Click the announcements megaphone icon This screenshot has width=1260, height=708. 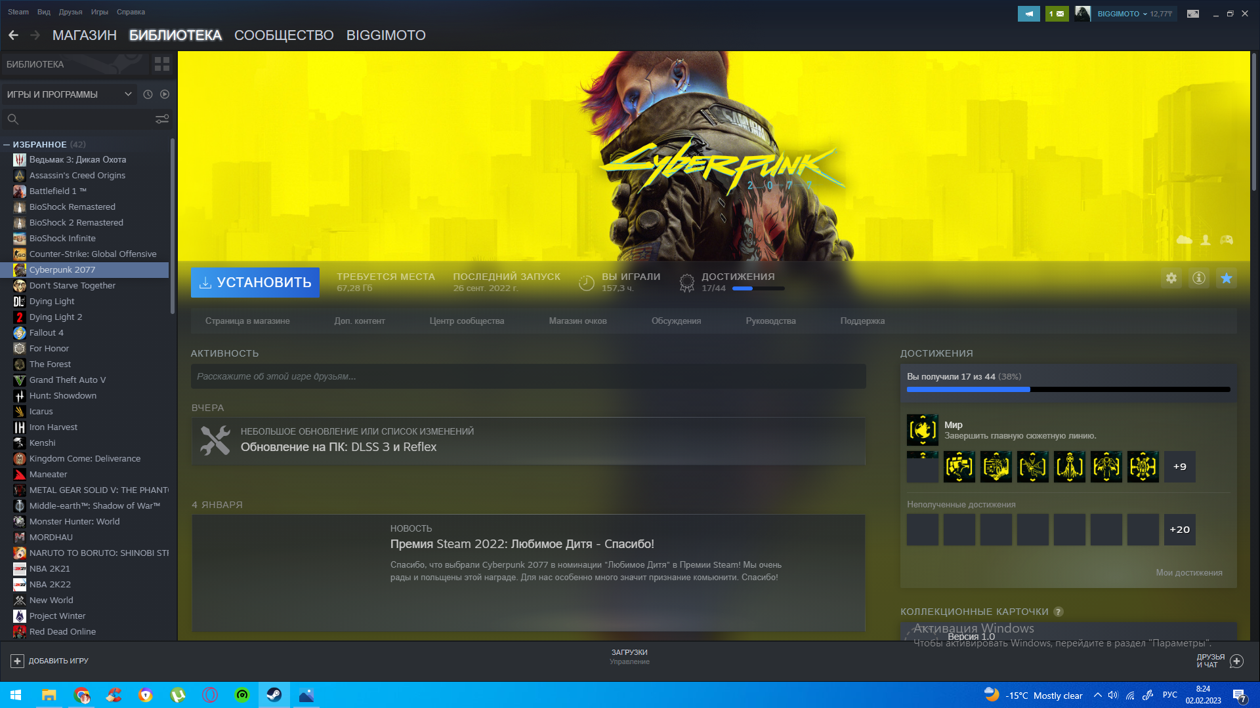click(1028, 14)
